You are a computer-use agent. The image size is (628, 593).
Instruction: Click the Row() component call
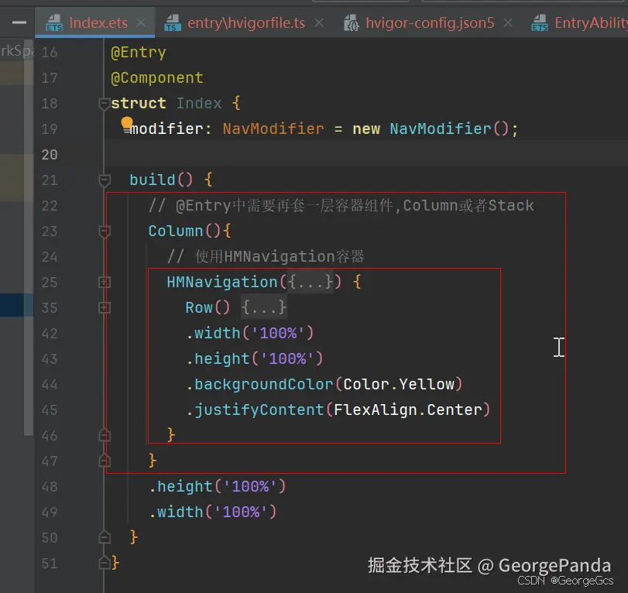pyautogui.click(x=208, y=308)
